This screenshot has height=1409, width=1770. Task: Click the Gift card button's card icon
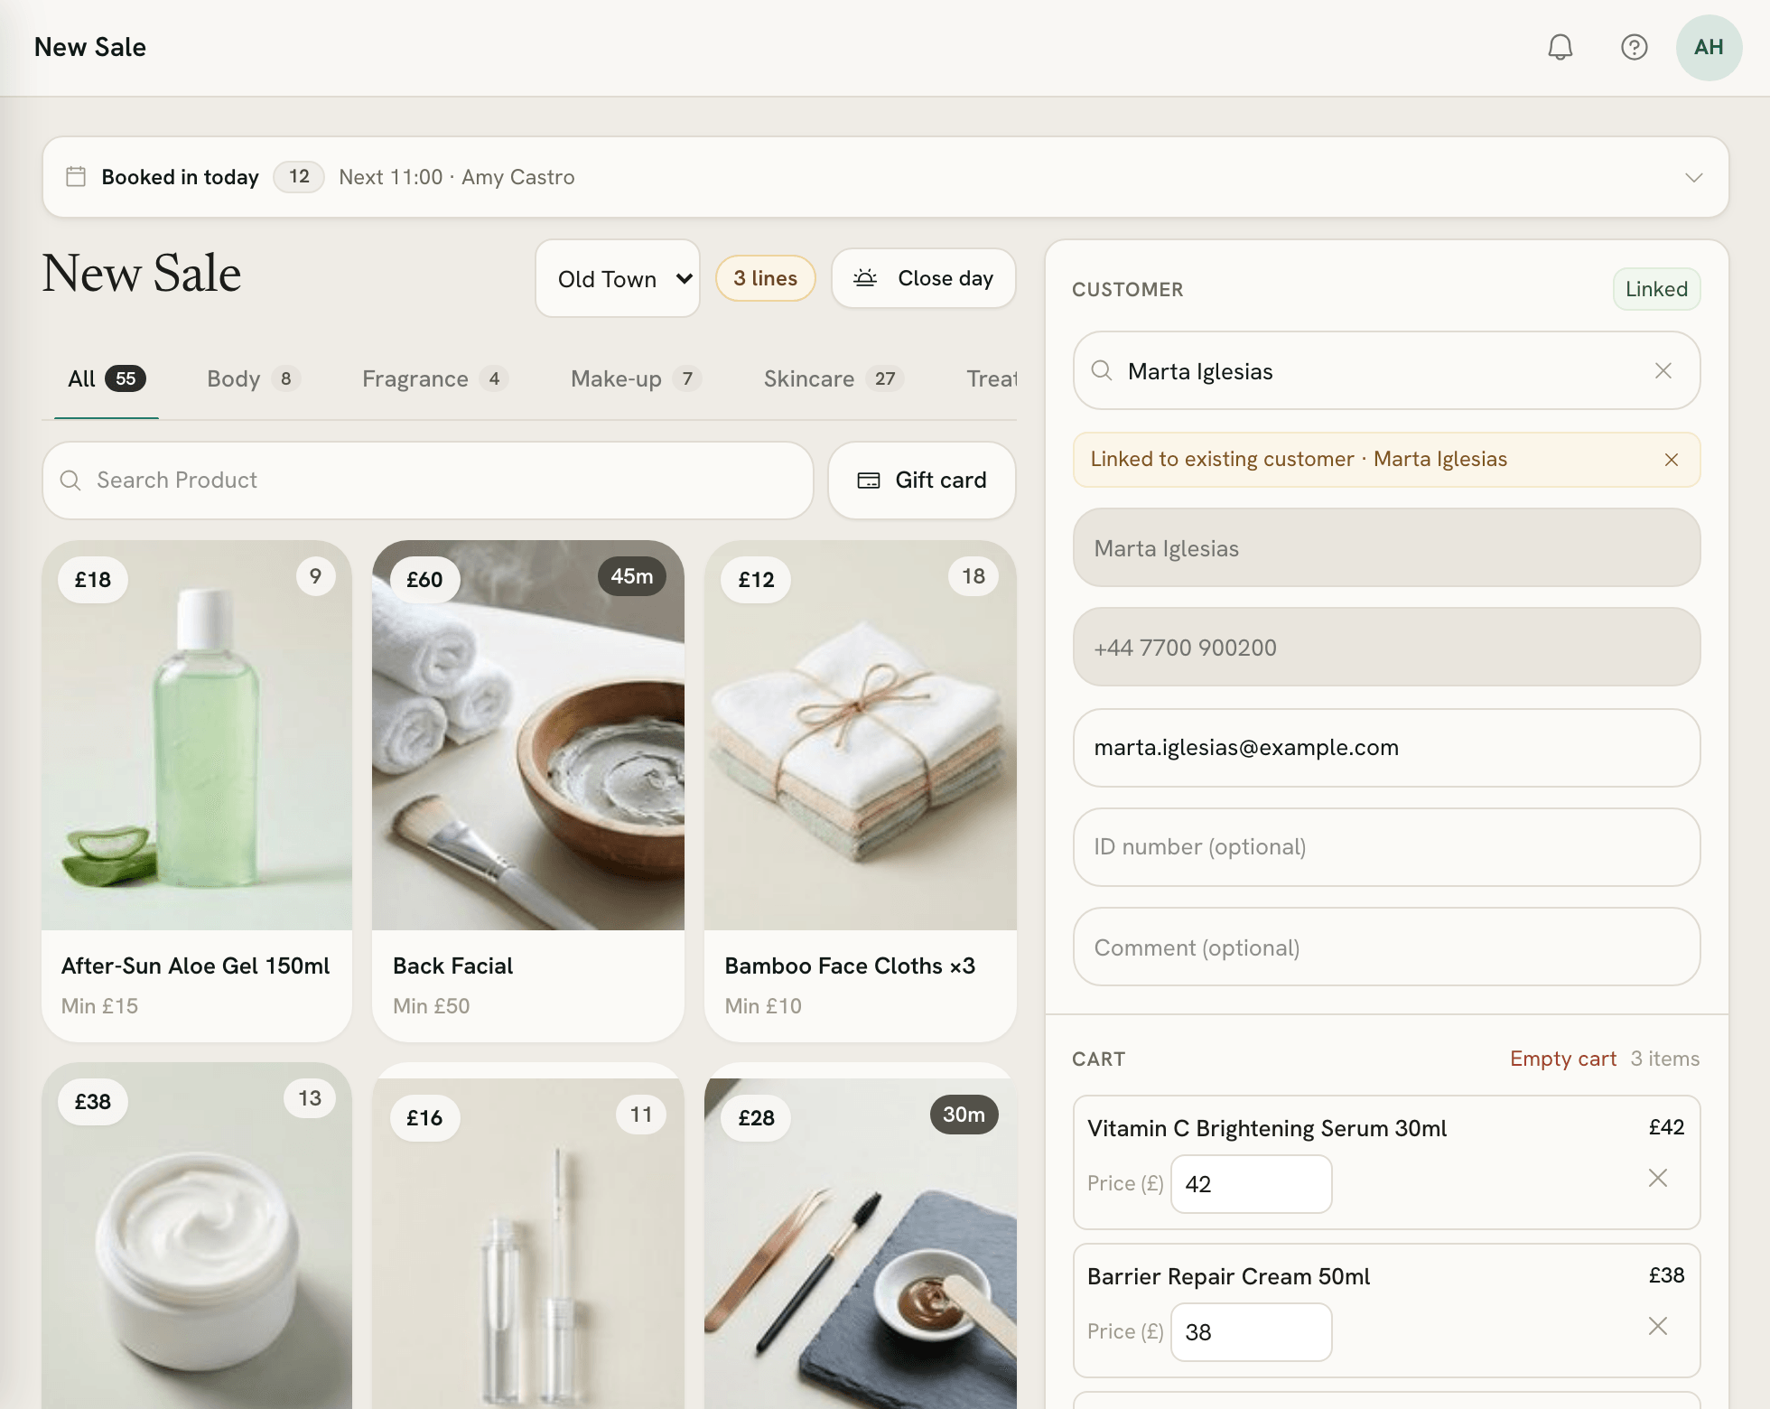[x=869, y=481]
